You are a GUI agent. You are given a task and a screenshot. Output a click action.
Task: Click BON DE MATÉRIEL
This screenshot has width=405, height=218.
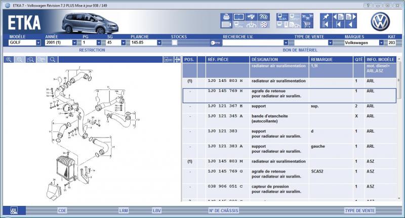300,50
